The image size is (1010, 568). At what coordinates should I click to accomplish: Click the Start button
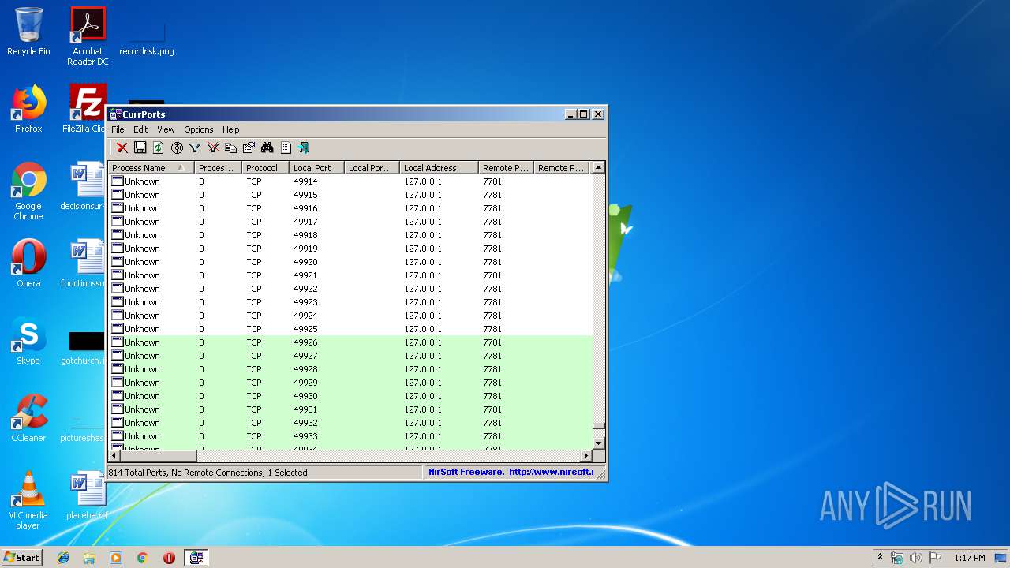point(22,557)
